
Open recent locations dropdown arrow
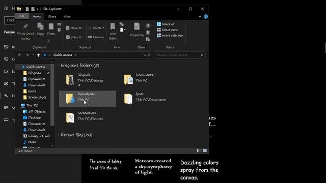(33, 55)
